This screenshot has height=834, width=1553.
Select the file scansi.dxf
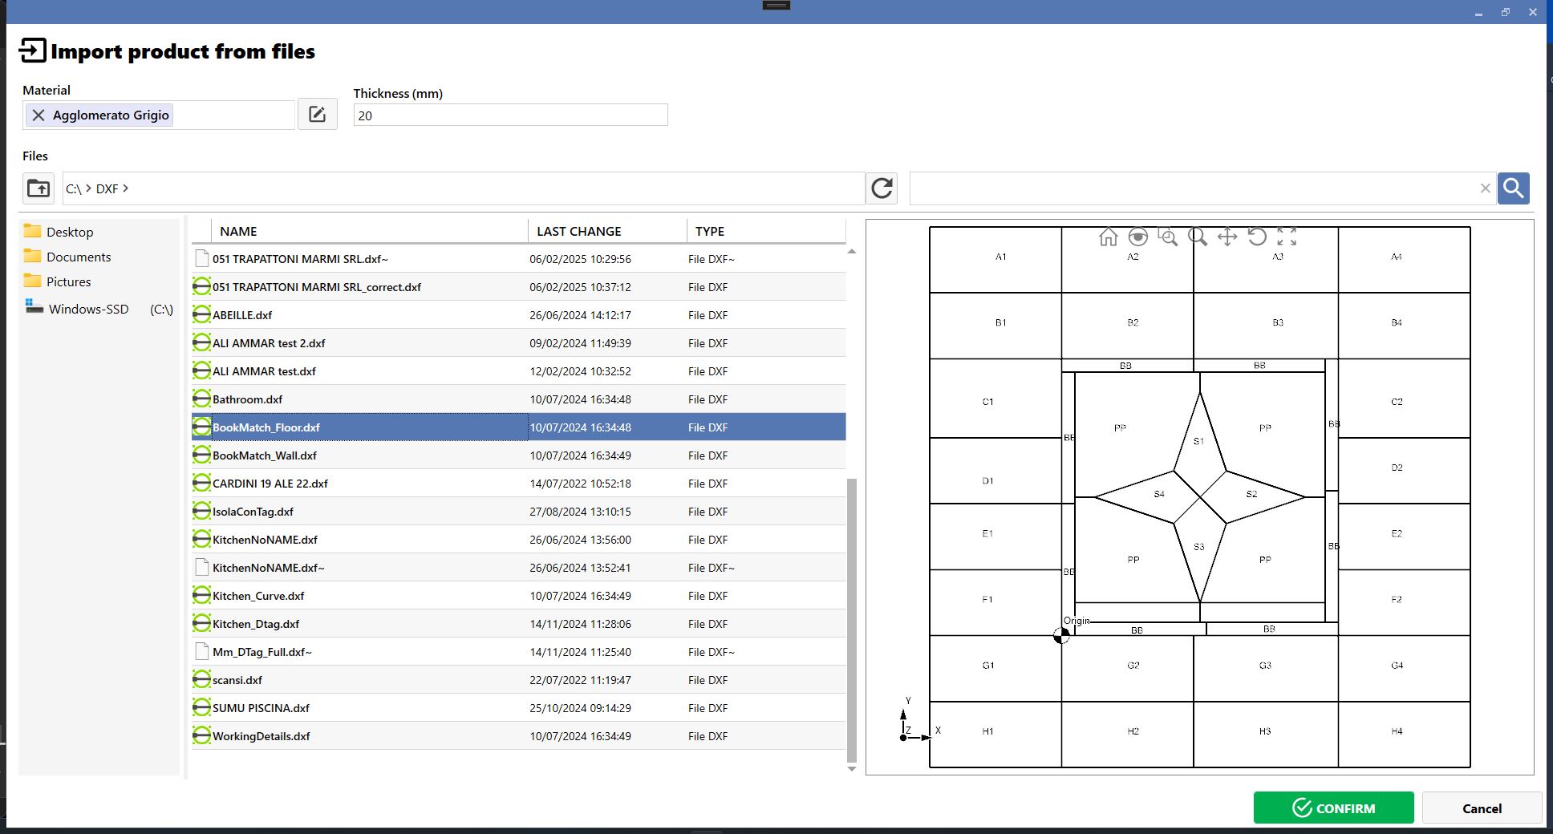[x=518, y=680]
